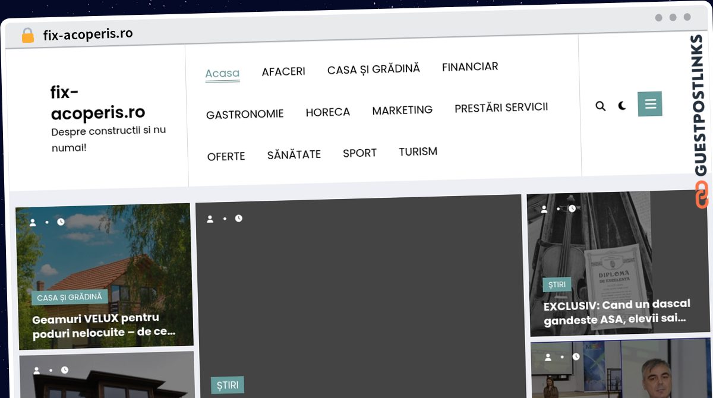The height and width of the screenshot is (398, 713).
Task: Open the dark house article thumbnail
Action: point(107,375)
